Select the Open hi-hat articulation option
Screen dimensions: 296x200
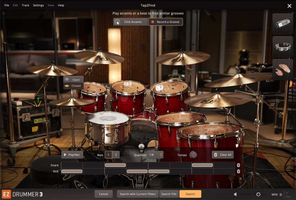tap(73, 80)
